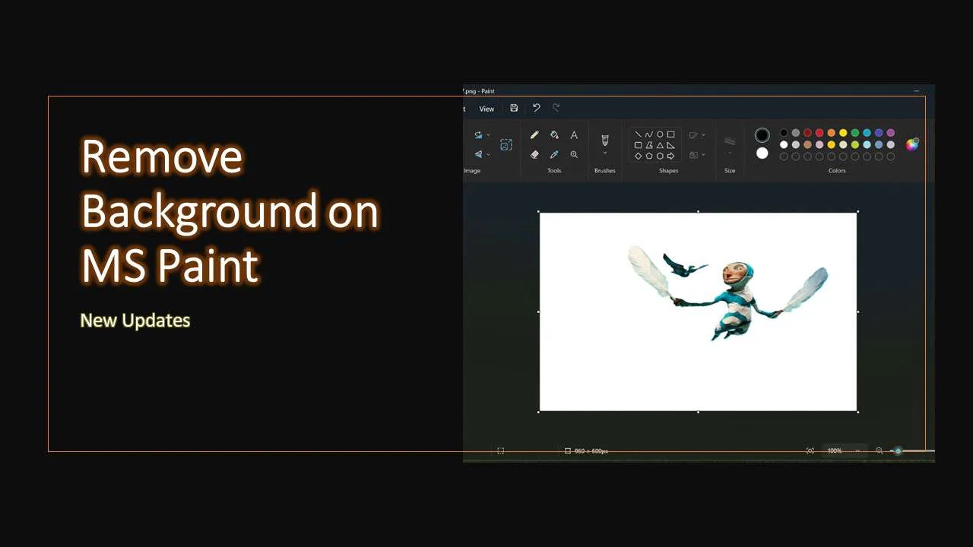This screenshot has height=547, width=973.
Task: Open Edit colors with the color wheel
Action: coord(912,145)
